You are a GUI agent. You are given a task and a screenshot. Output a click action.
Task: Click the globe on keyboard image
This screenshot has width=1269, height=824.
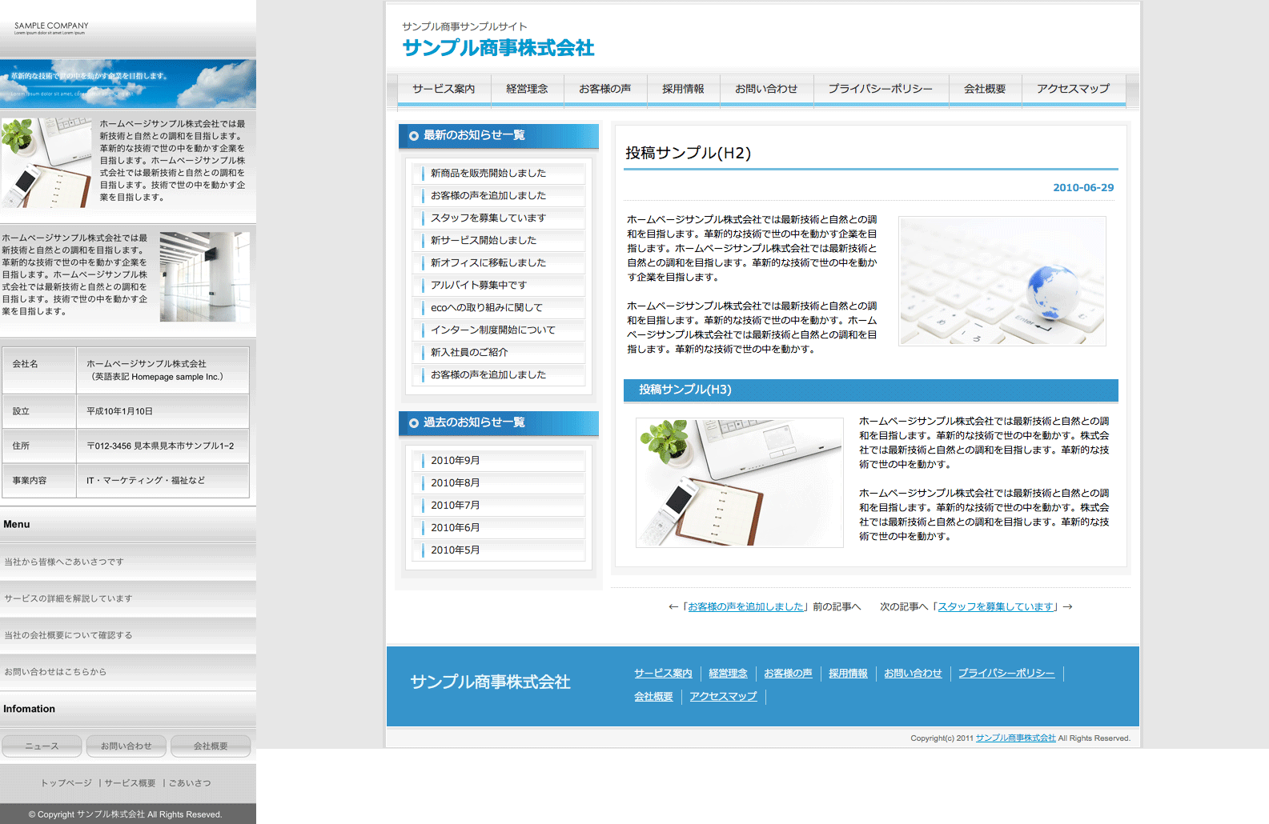(x=1002, y=281)
